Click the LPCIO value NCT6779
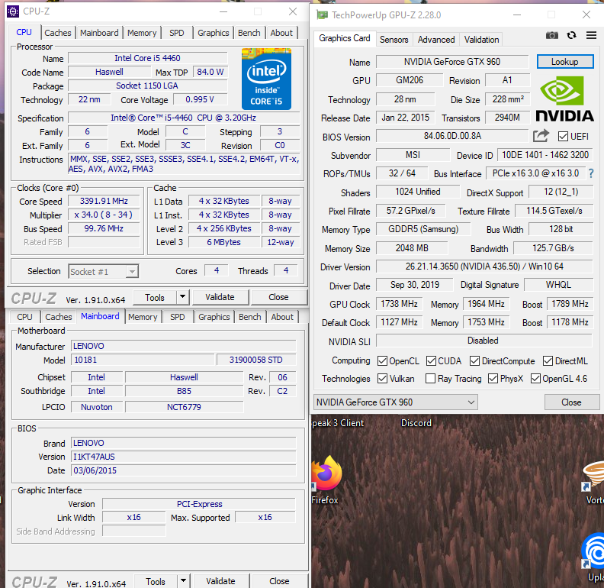The height and width of the screenshot is (588, 604). (x=184, y=407)
